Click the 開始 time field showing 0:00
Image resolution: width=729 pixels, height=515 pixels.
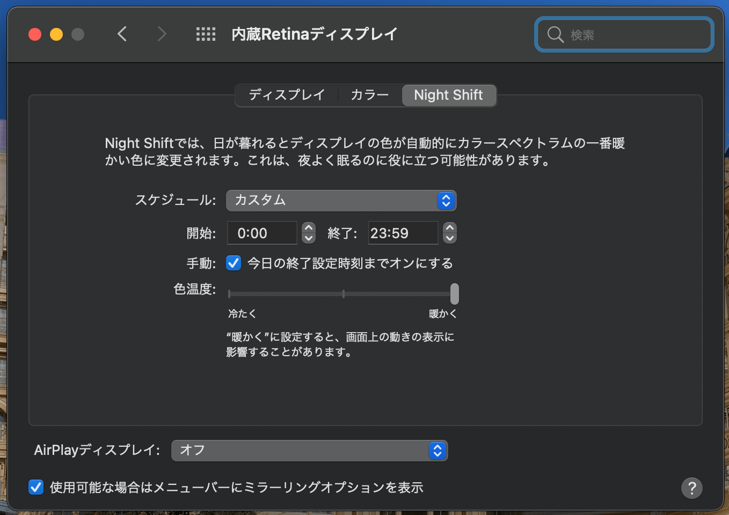(x=262, y=233)
